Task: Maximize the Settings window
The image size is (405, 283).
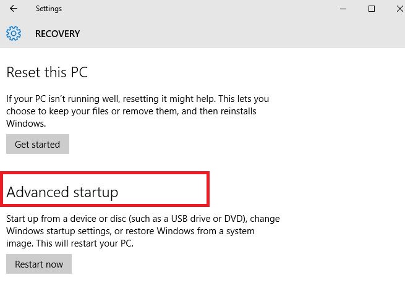Action: coord(372,9)
